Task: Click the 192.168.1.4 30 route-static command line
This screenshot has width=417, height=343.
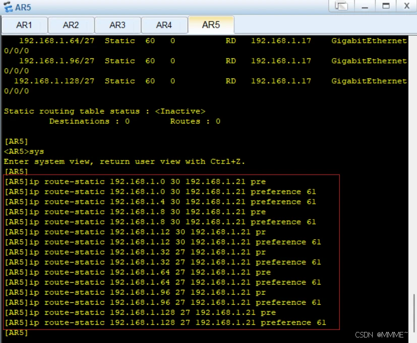Action: 160,202
